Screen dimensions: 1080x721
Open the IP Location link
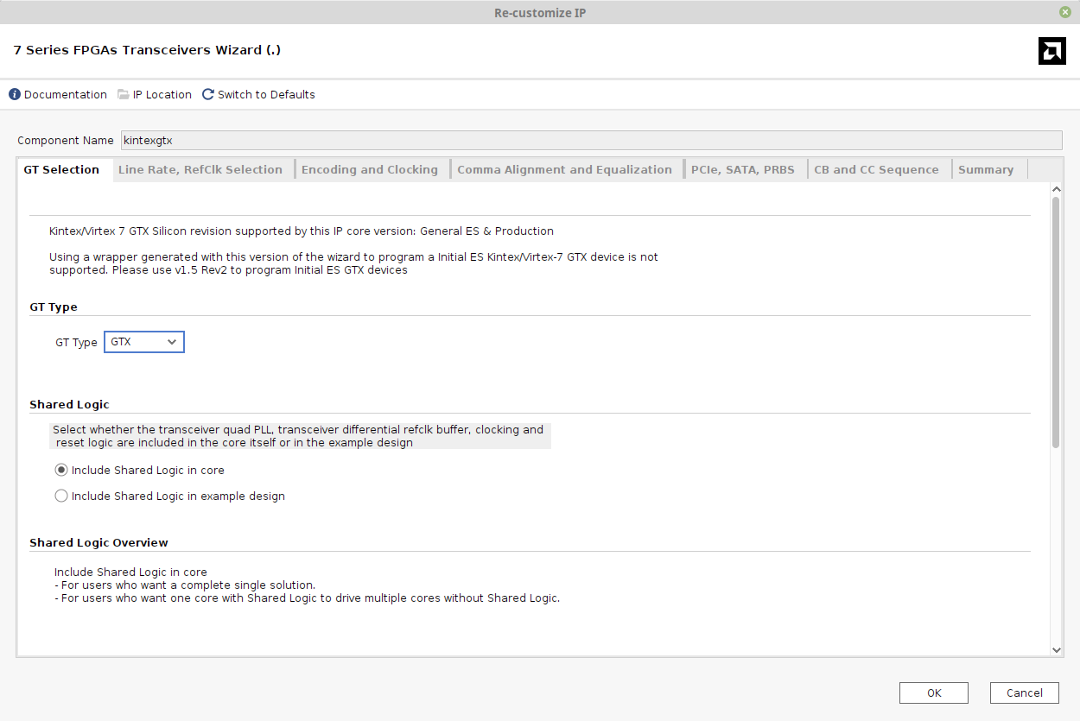pyautogui.click(x=162, y=94)
